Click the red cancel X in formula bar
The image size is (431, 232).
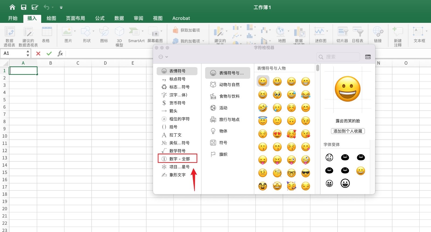coord(38,53)
